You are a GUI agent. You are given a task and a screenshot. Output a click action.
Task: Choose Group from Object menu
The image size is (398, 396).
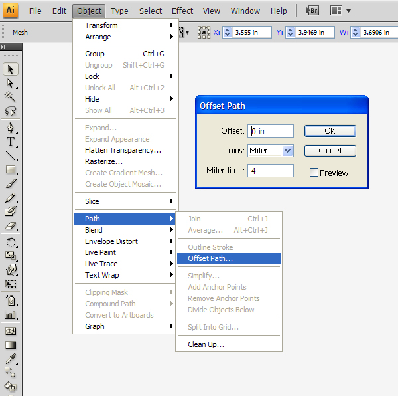click(x=125, y=54)
